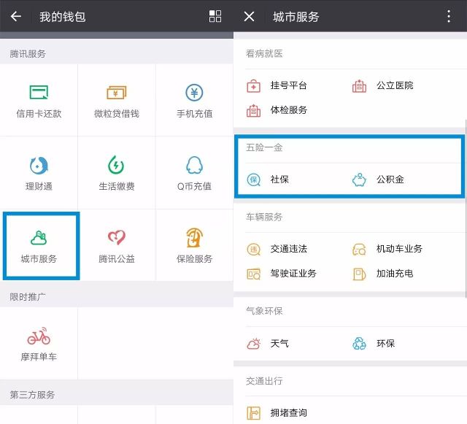
Task: Click the 第三方服务 section header
Action: tap(32, 395)
